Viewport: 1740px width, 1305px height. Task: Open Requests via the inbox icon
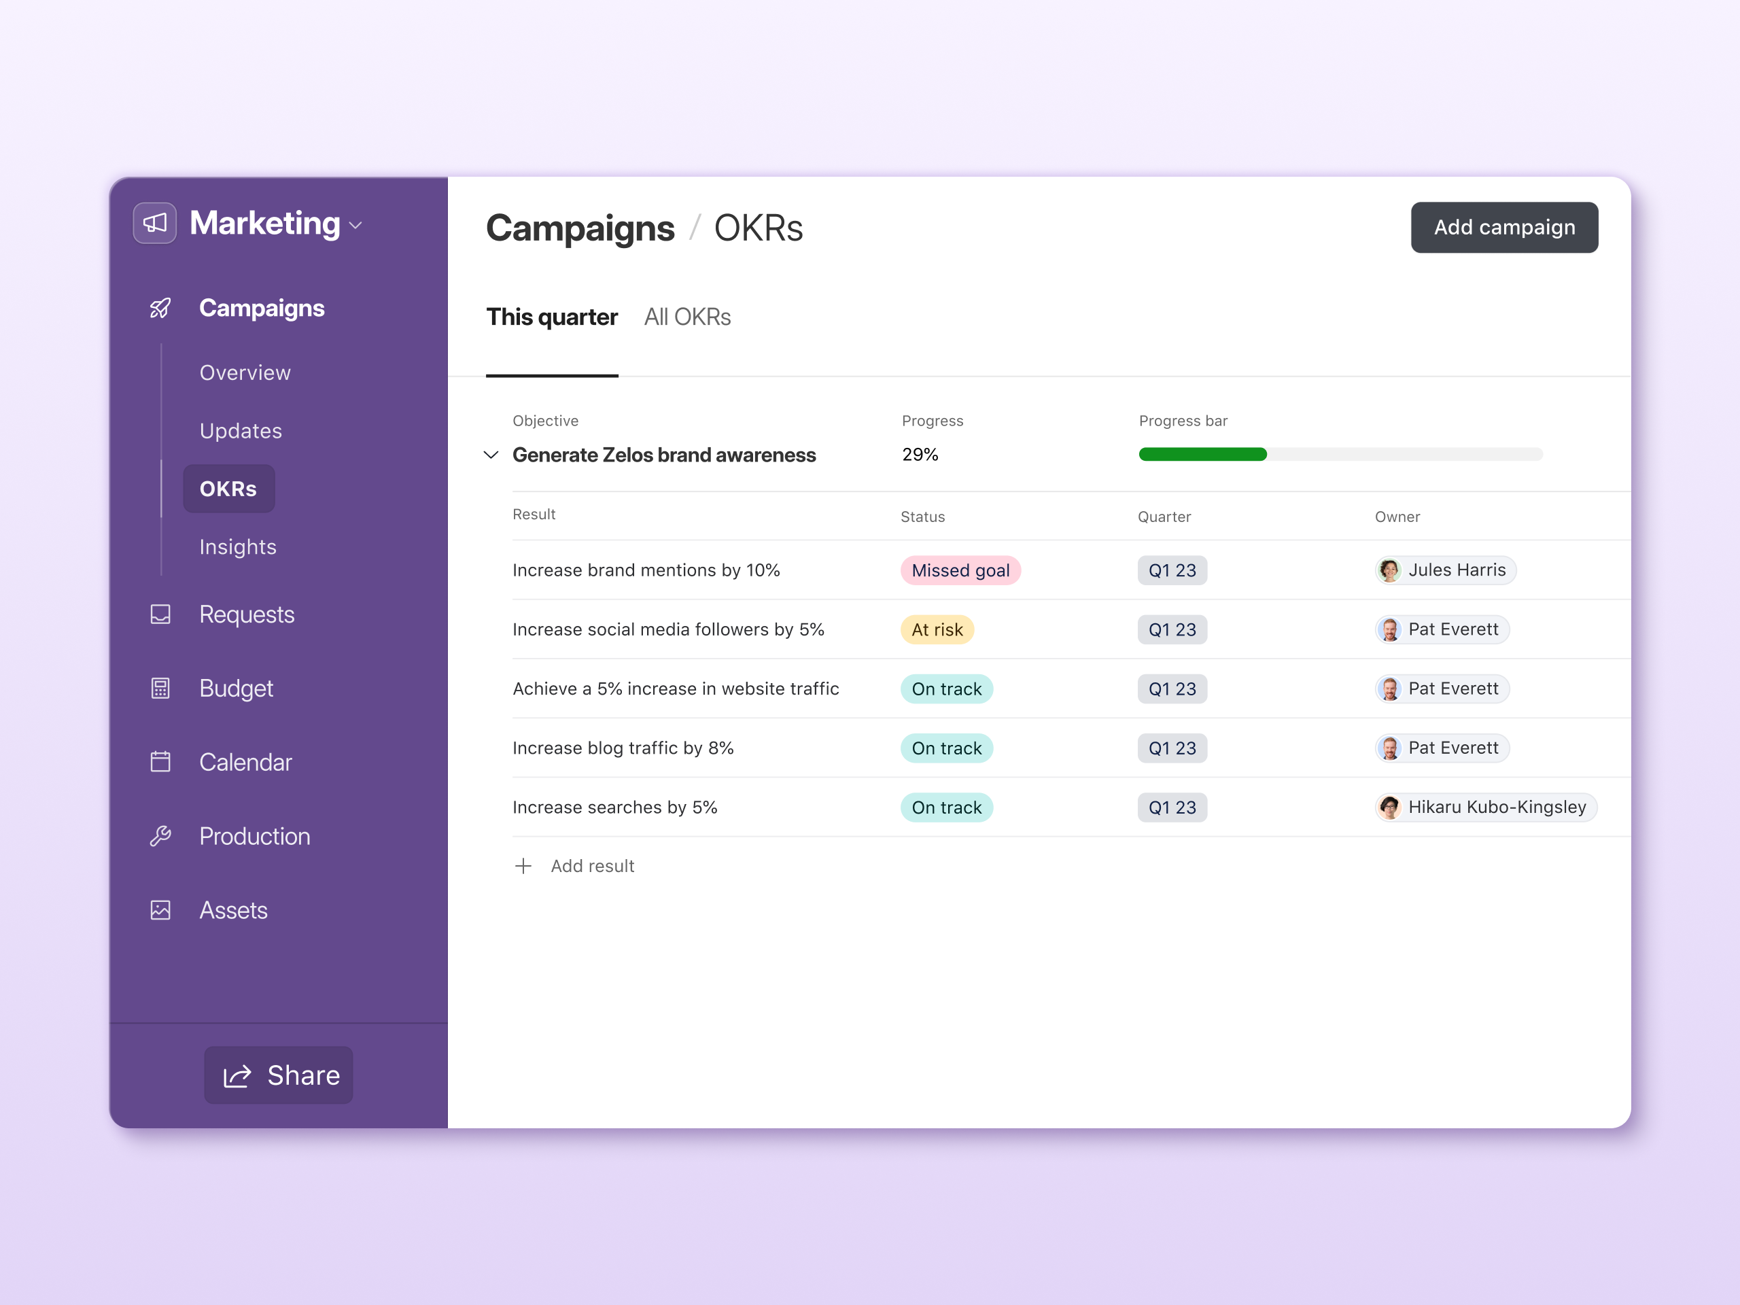point(160,614)
